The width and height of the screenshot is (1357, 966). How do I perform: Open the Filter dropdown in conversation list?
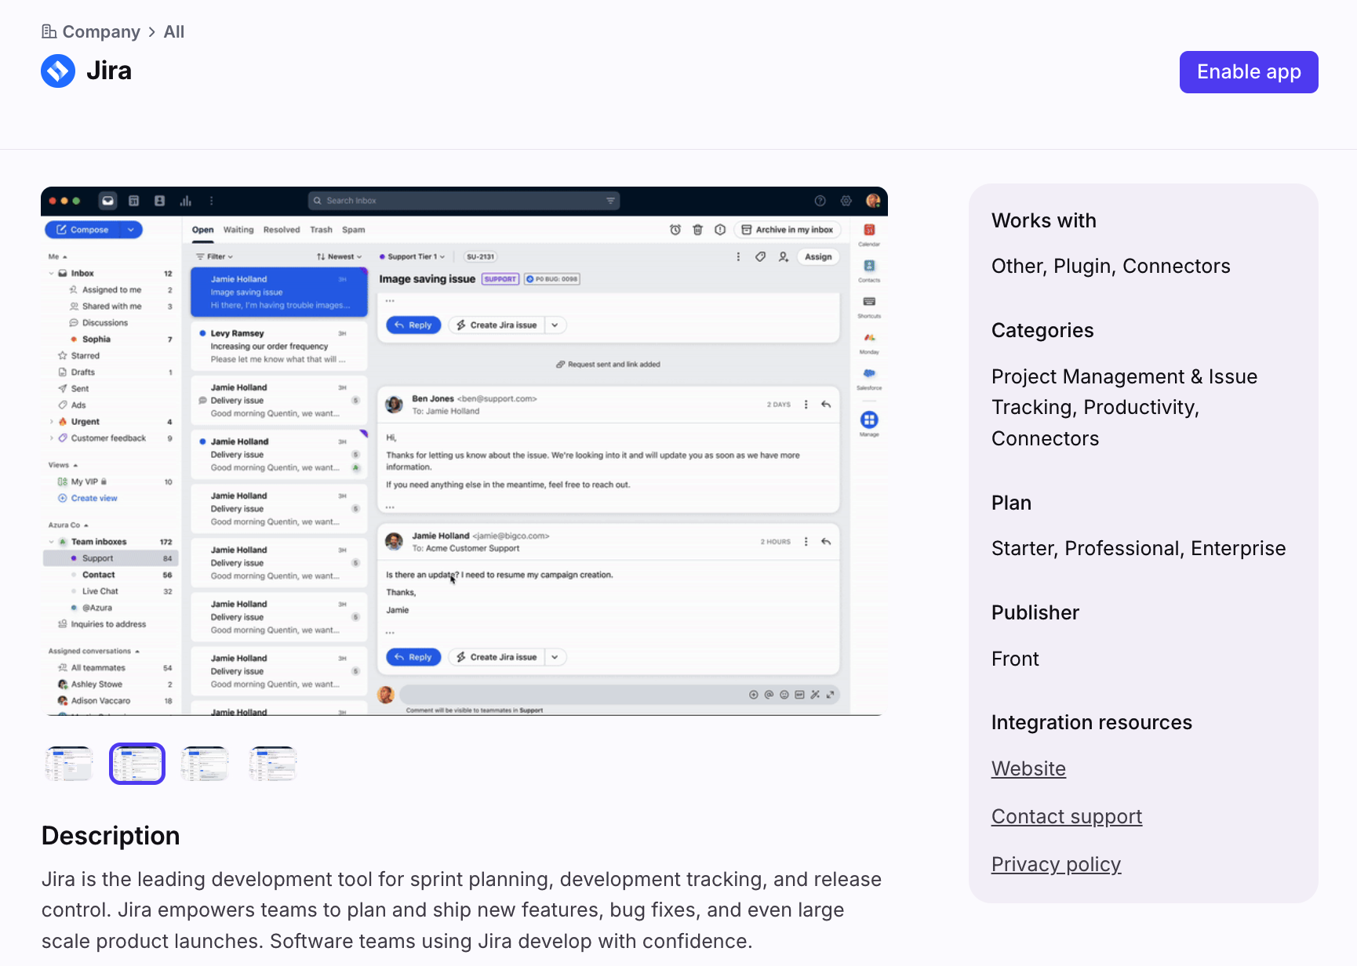click(x=214, y=256)
